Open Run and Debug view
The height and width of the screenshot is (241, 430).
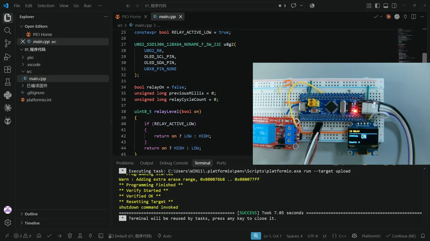(8, 57)
